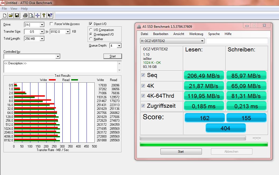The image size is (279, 175).
Task: Click the 4K-64Thrd write value 81,31 MB/s
Action: point(246,96)
